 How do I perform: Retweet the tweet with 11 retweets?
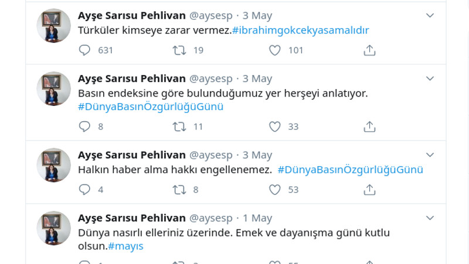click(x=180, y=126)
